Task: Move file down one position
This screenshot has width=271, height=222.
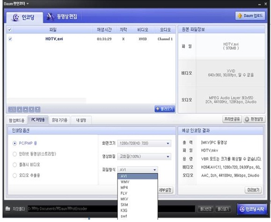Action: tap(32, 109)
